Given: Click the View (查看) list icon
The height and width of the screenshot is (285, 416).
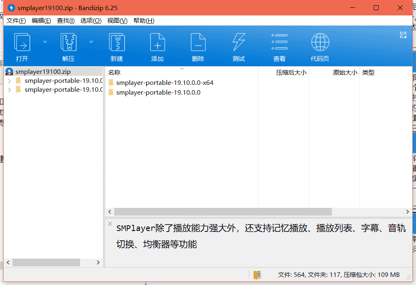Looking at the screenshot, I should pyautogui.click(x=279, y=42).
